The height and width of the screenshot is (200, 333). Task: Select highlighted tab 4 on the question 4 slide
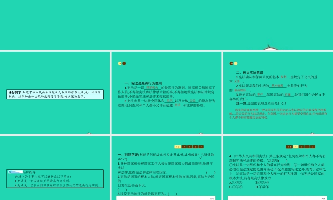tap(296, 147)
